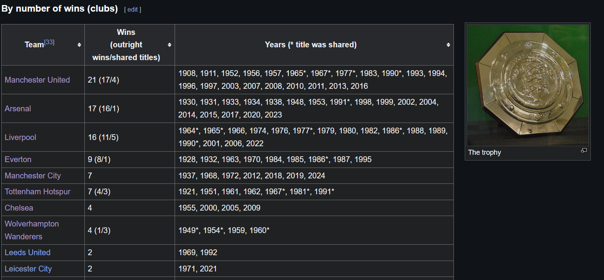This screenshot has height=280, width=604.
Task: Click Liverpool's years list starting with 1964*
Action: 313,137
